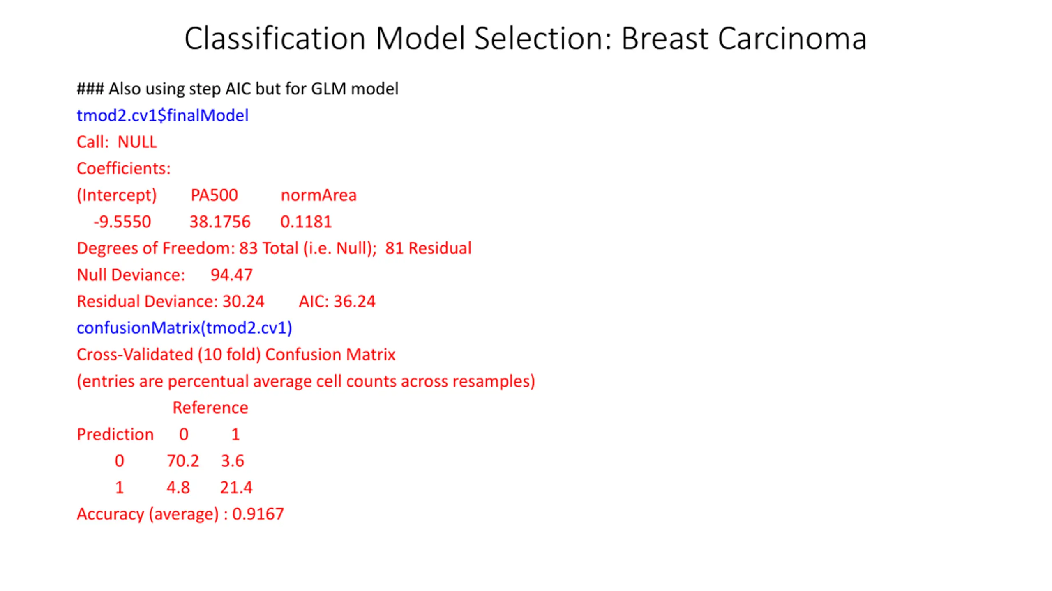This screenshot has height=591, width=1052.
Task: Select the comment line about step AIC
Action: 238,89
